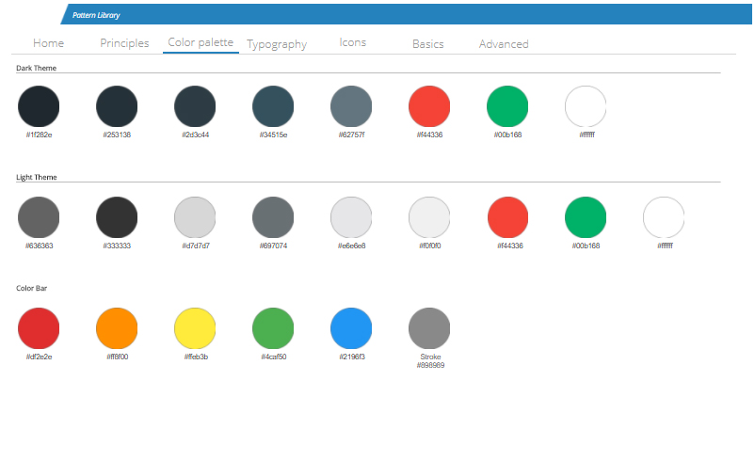
Task: Click the #df2e2e hex label
Action: coord(39,357)
